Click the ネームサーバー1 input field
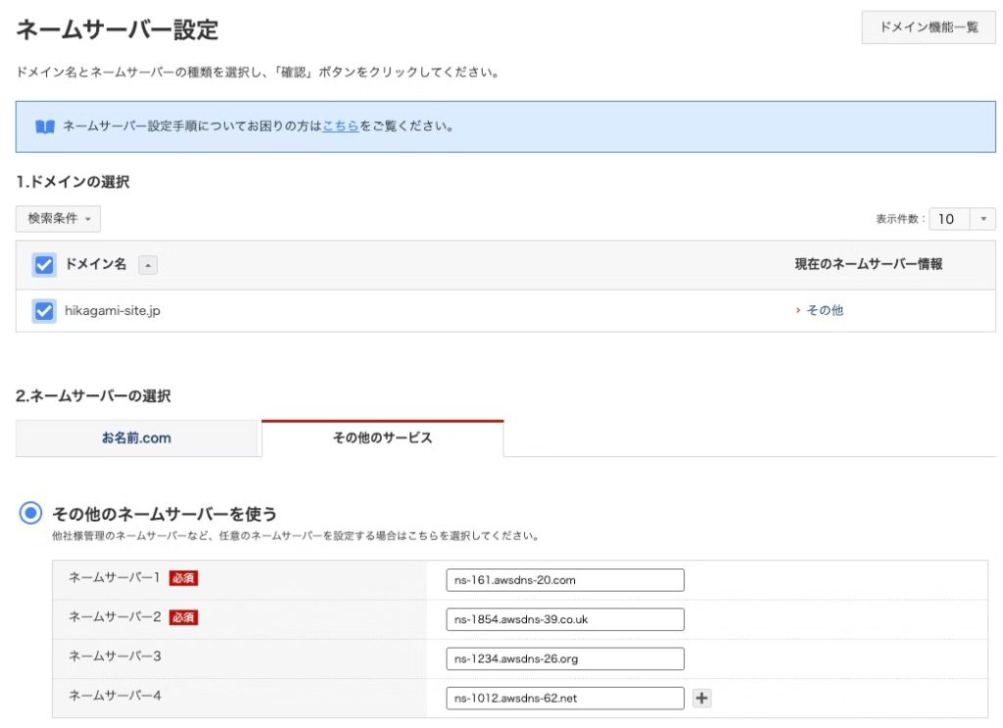Screen dimensions: 1003x728 (x=564, y=580)
